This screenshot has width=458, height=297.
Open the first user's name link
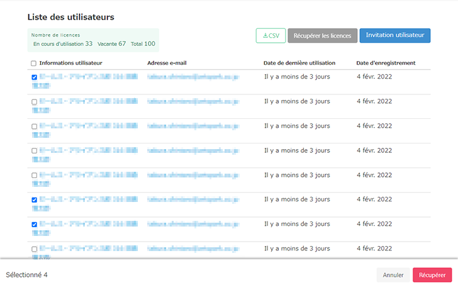[88, 77]
